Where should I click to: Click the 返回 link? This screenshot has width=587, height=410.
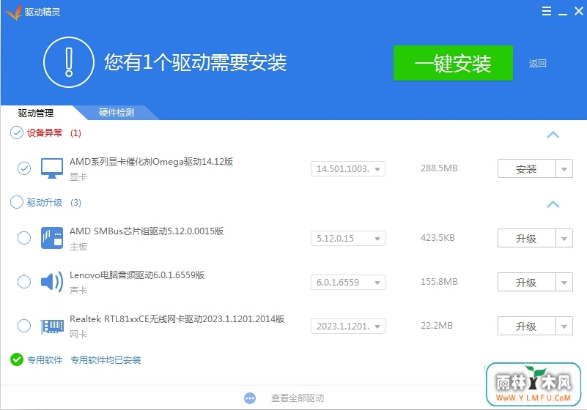(x=538, y=64)
